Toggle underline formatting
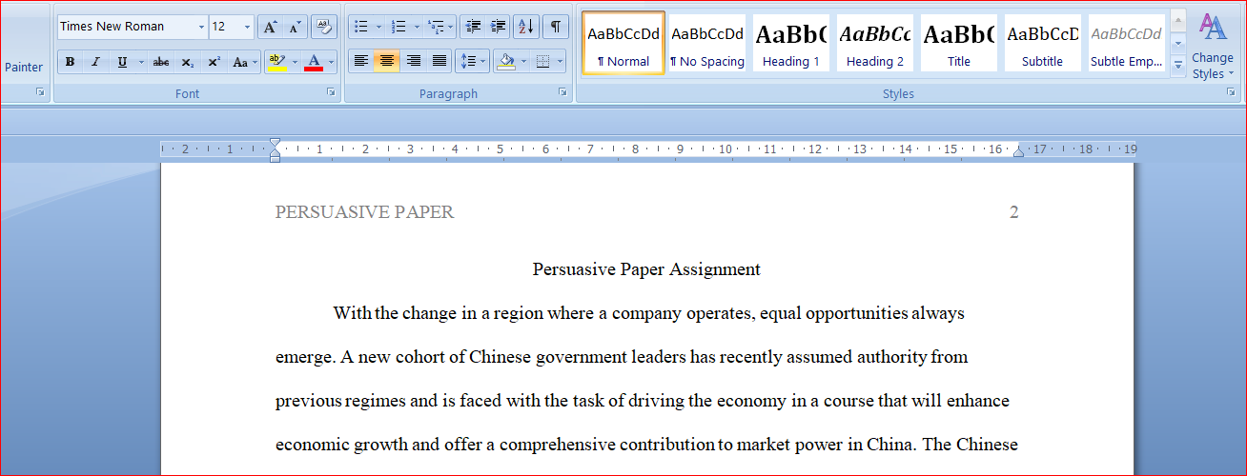Image resolution: width=1247 pixels, height=476 pixels. click(122, 62)
